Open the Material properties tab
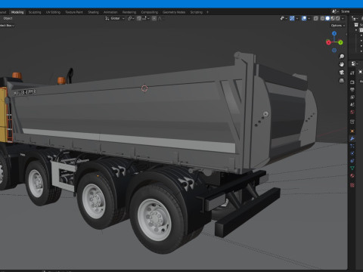Viewport: 363px width, 272px height. pos(352,175)
